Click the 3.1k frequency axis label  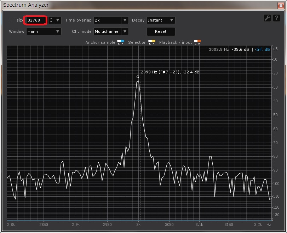(x=199, y=225)
